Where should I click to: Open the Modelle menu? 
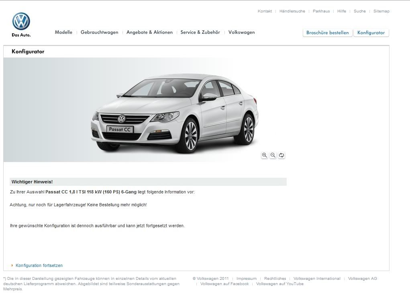pos(63,32)
